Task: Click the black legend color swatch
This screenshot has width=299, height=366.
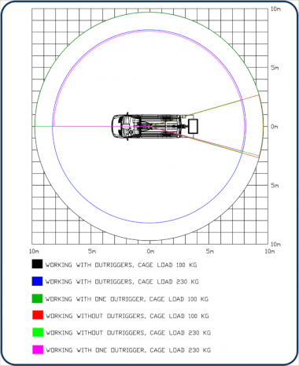Action: [37, 264]
